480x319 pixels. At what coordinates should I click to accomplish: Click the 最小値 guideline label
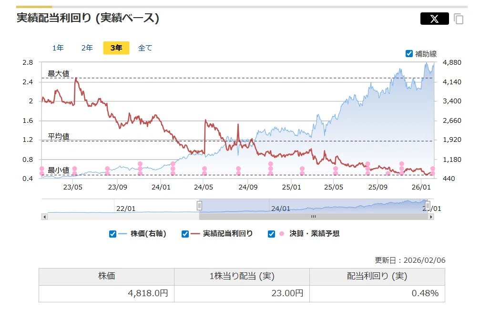[x=59, y=170]
